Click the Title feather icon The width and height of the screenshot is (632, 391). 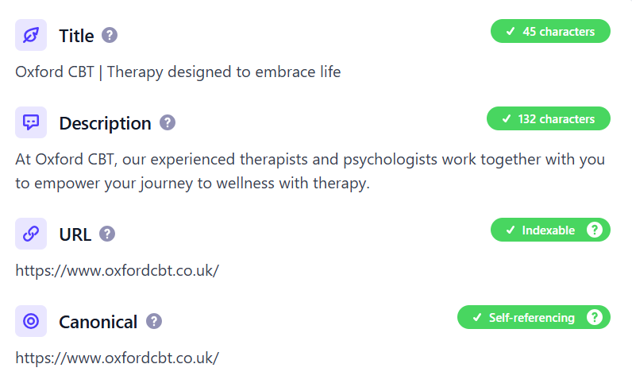point(31,36)
